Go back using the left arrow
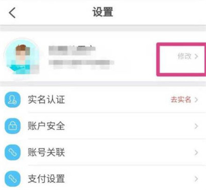The height and width of the screenshot is (190, 206). click(12, 12)
